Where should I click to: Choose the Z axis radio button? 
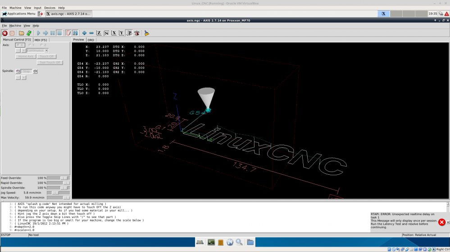tap(41, 45)
